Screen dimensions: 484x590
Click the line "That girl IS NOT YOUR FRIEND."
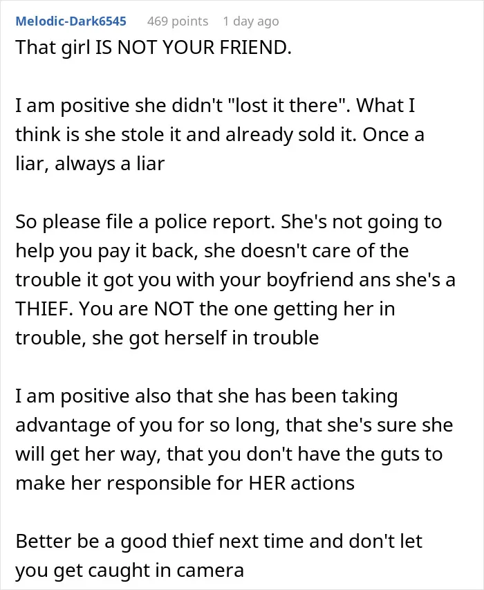pyautogui.click(x=153, y=48)
